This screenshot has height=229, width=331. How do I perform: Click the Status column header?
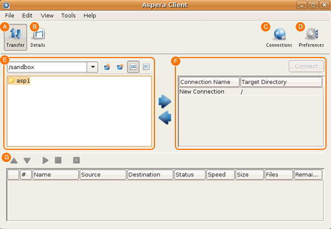[x=190, y=175]
